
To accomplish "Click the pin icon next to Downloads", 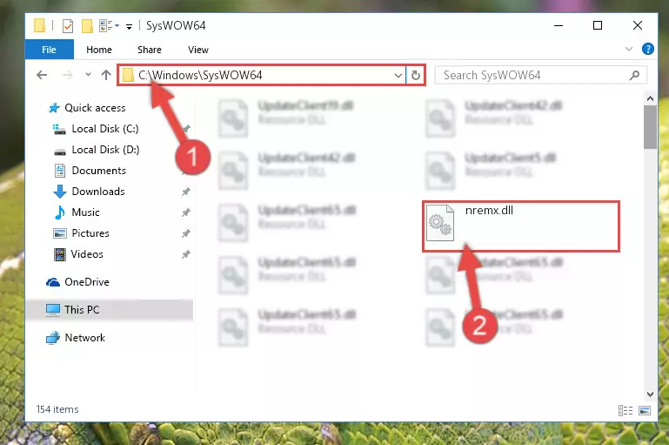I will pyautogui.click(x=185, y=192).
